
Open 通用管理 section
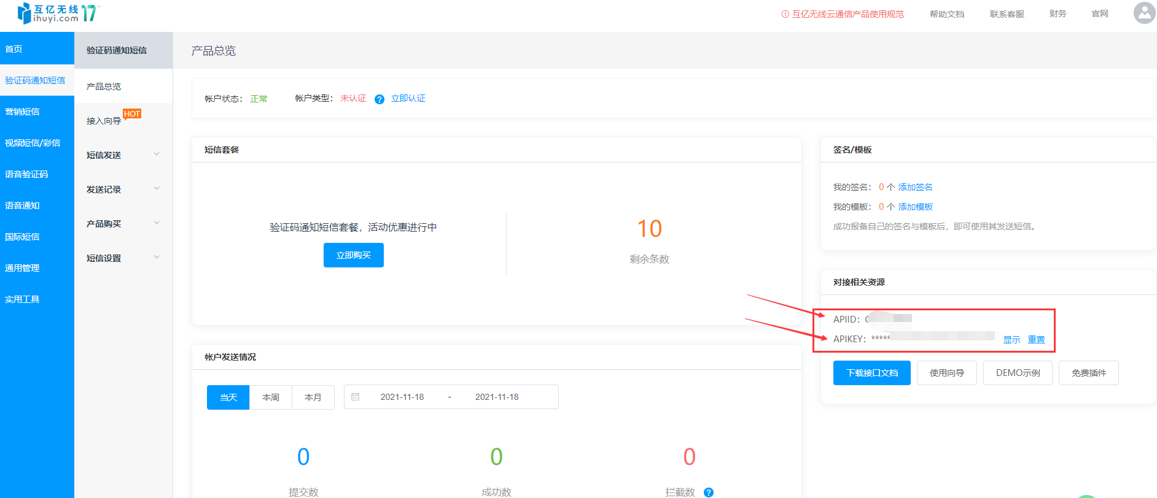pyautogui.click(x=37, y=268)
